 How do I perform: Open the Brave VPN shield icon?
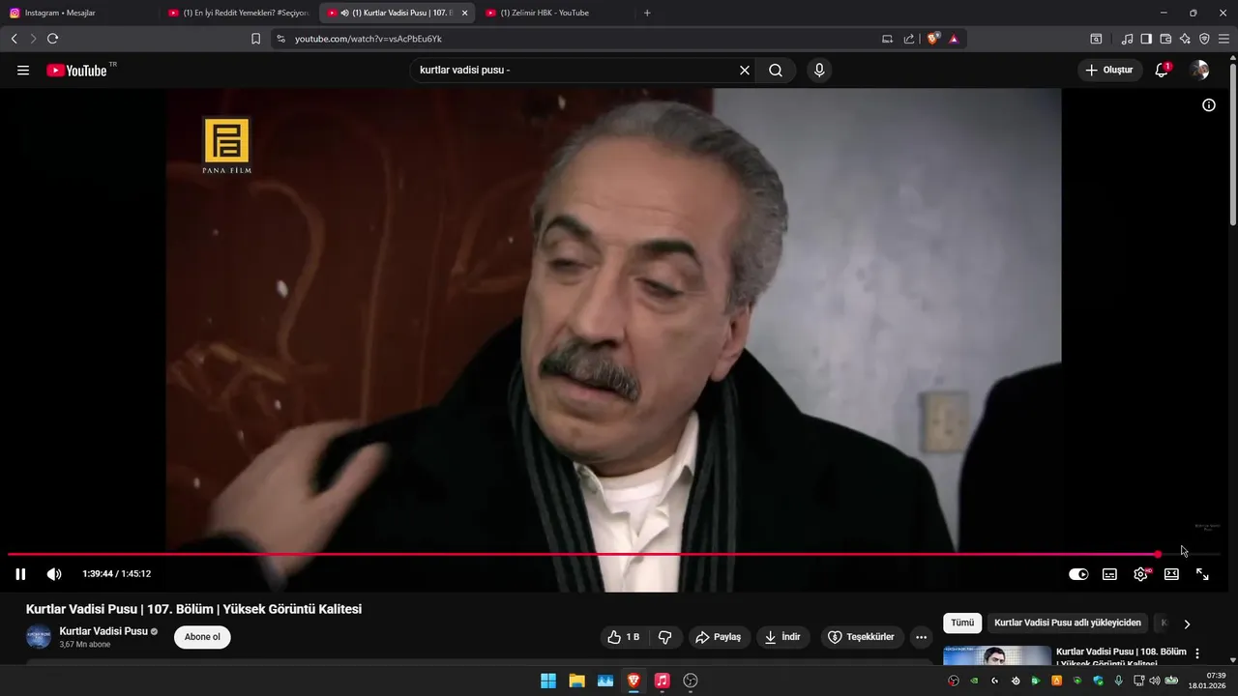coord(1204,39)
